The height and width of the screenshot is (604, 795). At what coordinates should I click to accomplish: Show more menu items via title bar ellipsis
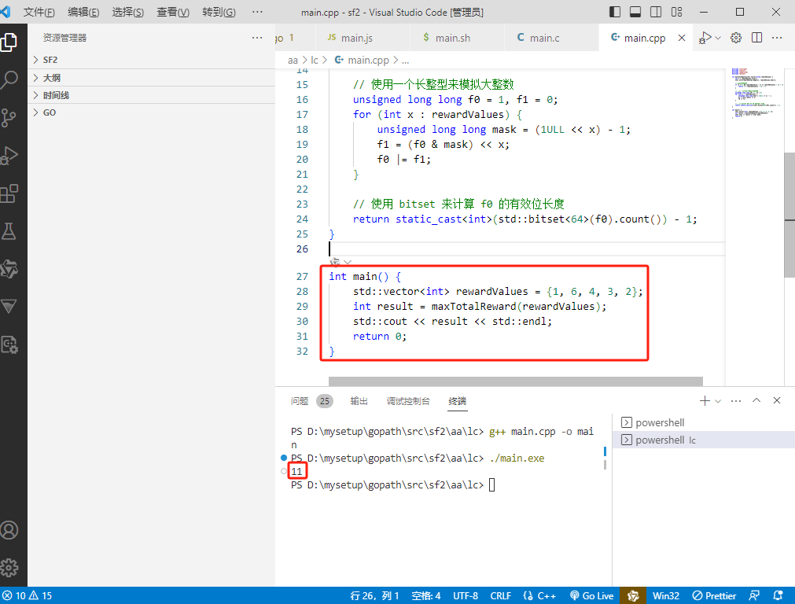pyautogui.click(x=257, y=12)
